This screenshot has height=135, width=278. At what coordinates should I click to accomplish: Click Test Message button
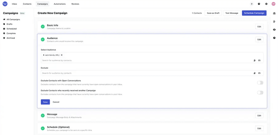(232, 13)
